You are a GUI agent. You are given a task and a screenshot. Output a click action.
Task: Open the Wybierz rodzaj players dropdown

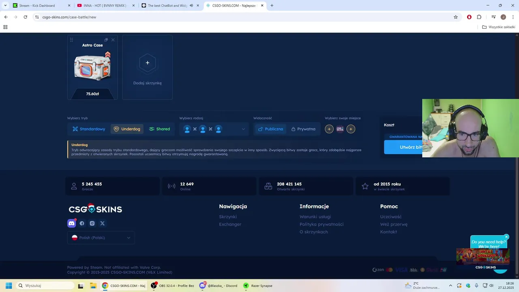(214, 129)
